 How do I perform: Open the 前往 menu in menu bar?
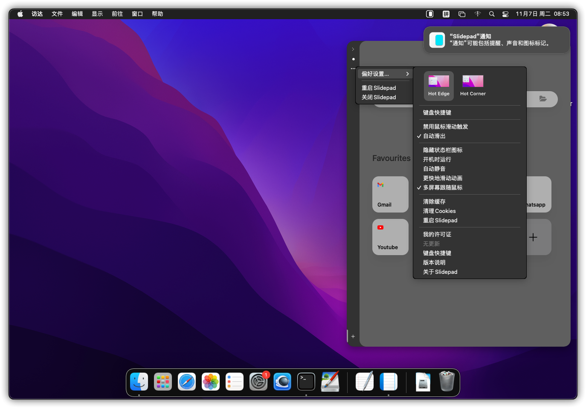pyautogui.click(x=117, y=14)
